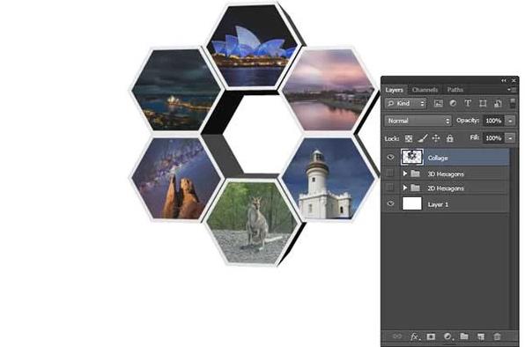Click folder icon of 2D Hexagons group

(x=415, y=188)
